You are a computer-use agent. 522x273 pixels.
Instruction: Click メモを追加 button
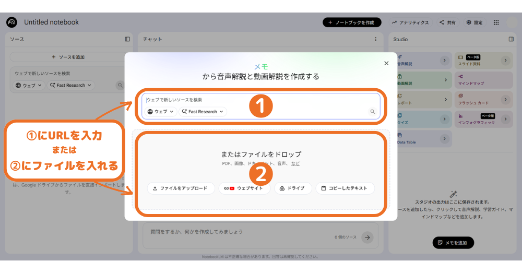tap(453, 243)
